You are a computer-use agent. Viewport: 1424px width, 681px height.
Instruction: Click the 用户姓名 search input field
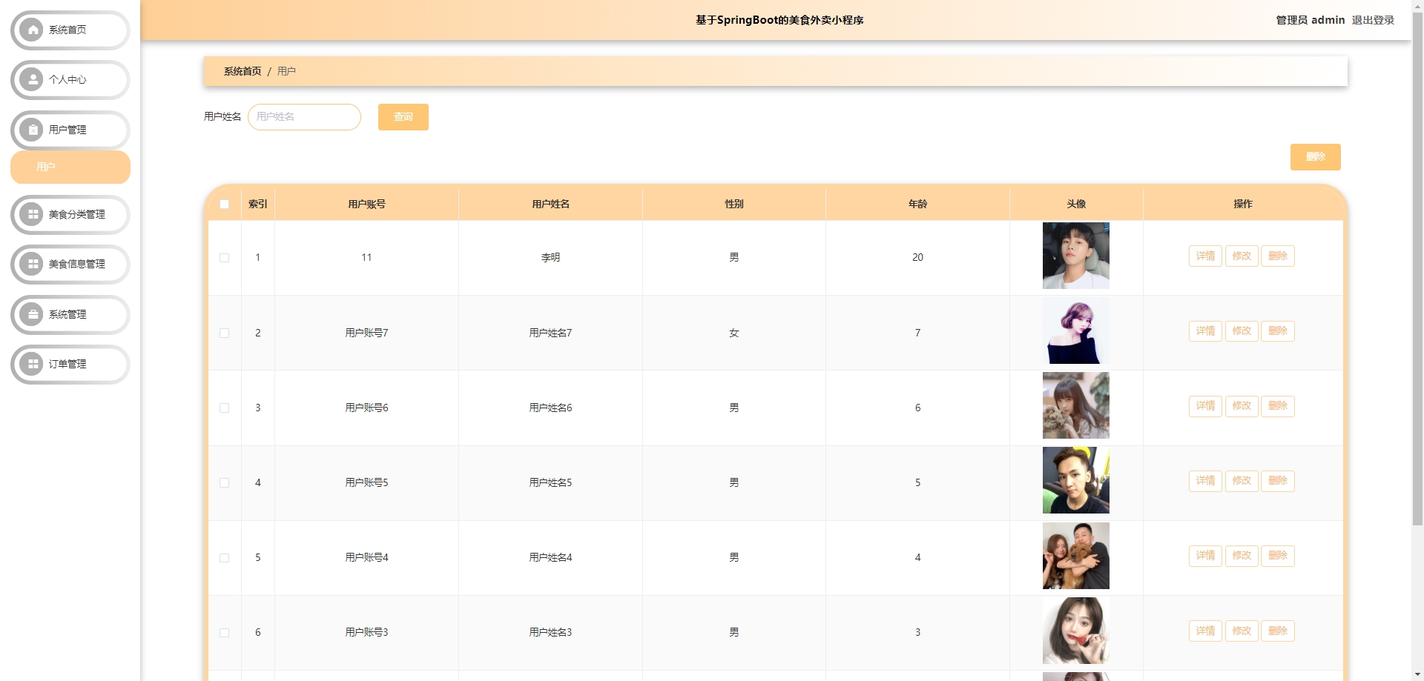pyautogui.click(x=304, y=117)
